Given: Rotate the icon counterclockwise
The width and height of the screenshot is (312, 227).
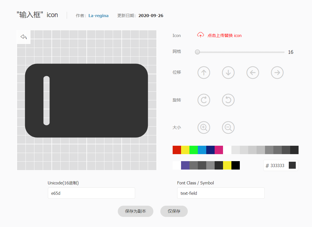Looking at the screenshot, I should click(228, 100).
